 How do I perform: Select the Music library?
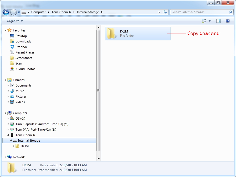pyautogui.click(x=19, y=91)
